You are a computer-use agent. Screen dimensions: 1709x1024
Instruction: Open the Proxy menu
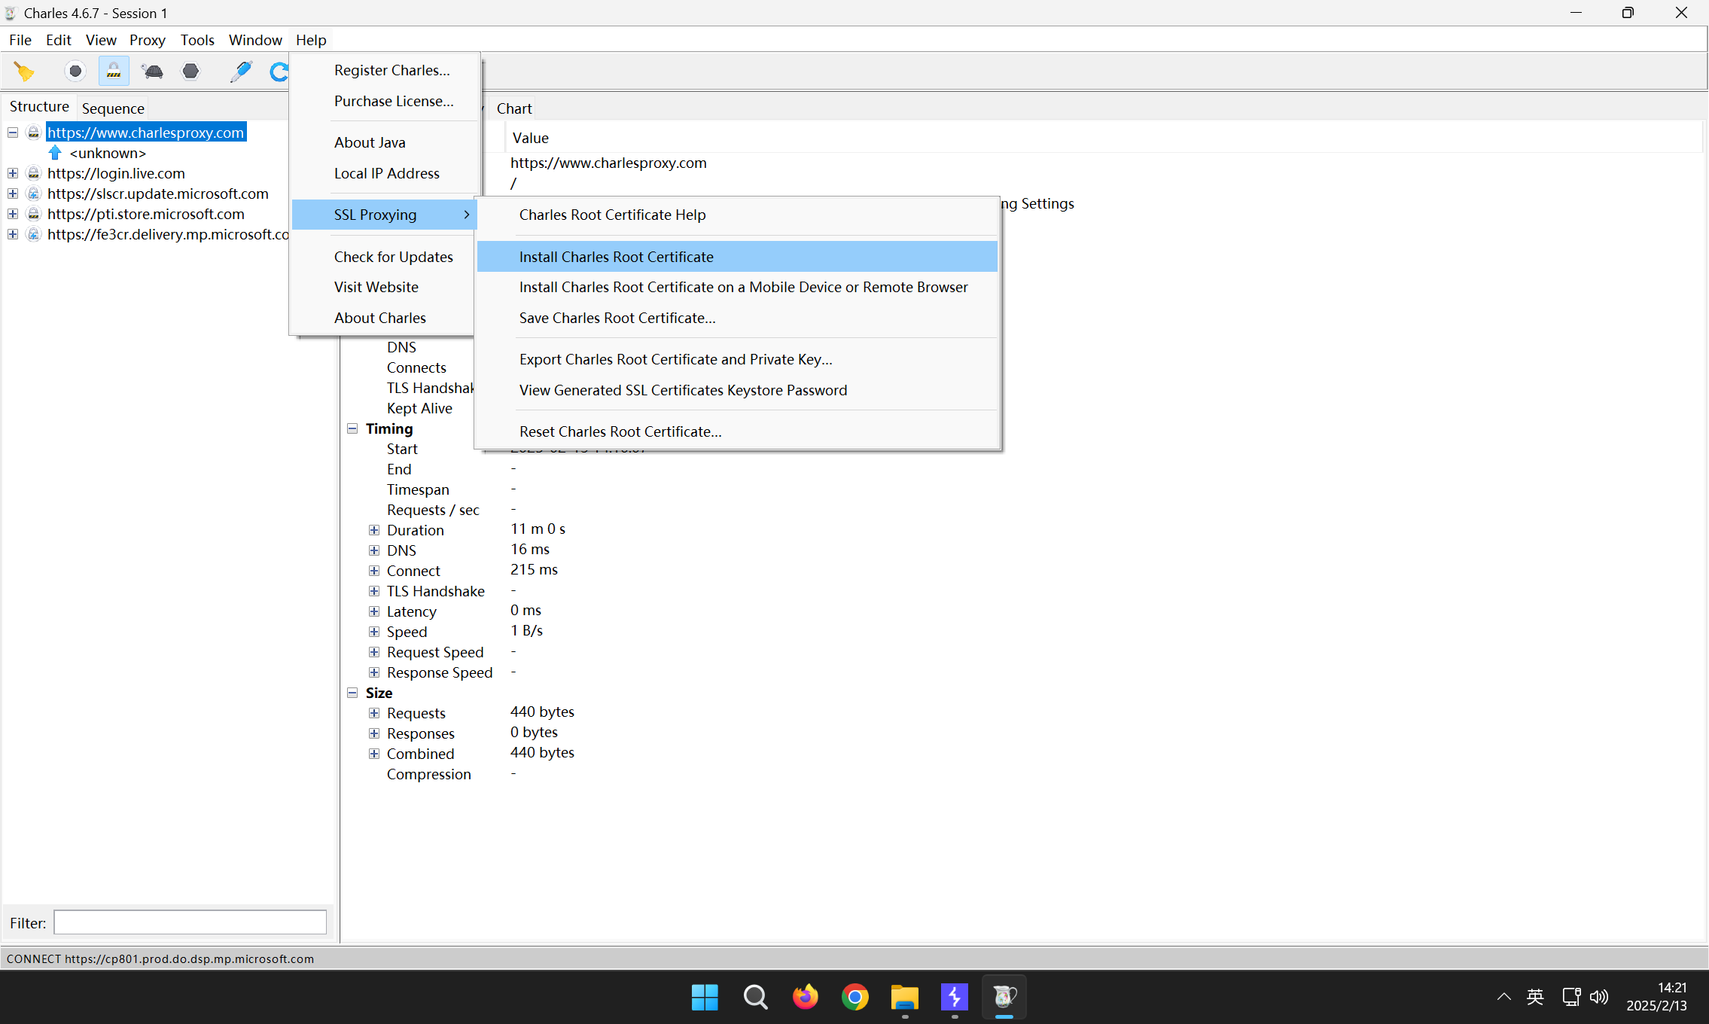147,40
